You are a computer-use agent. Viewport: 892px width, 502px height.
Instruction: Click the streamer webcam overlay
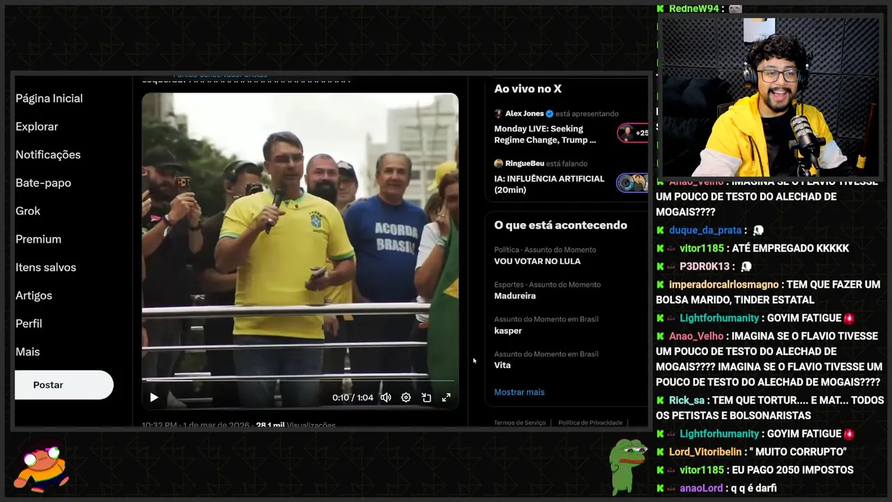click(770, 97)
